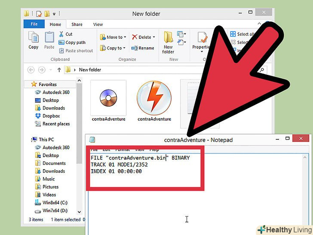Click the New folder address bar path
The width and height of the screenshot is (313, 235).
coord(90,70)
